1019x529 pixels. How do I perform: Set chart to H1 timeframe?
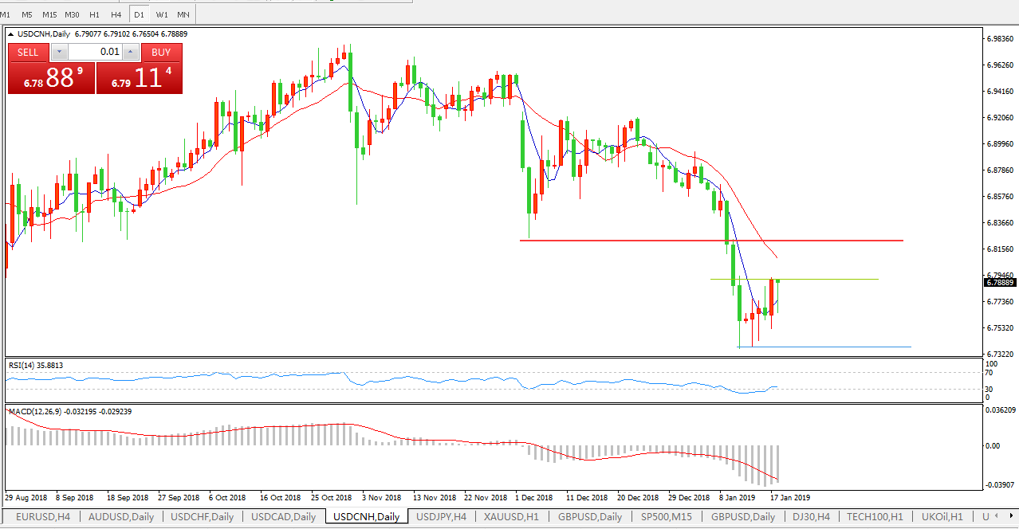94,14
